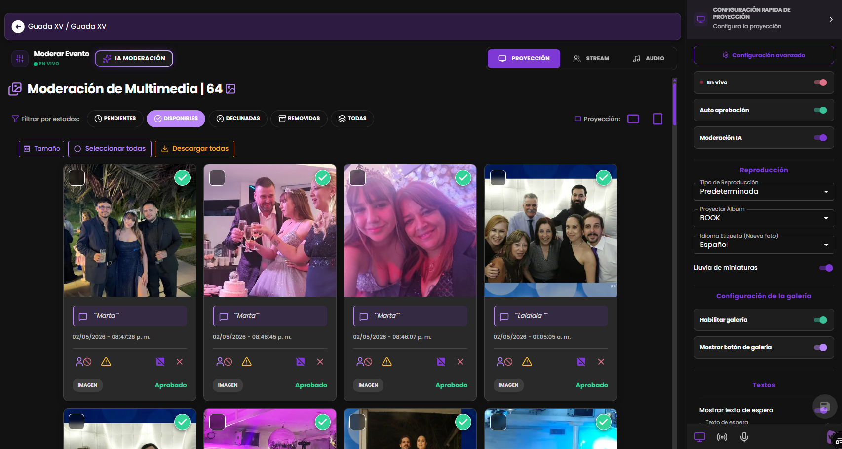
Task: Check the selection box on 08:46:45 photo
Action: 217,178
